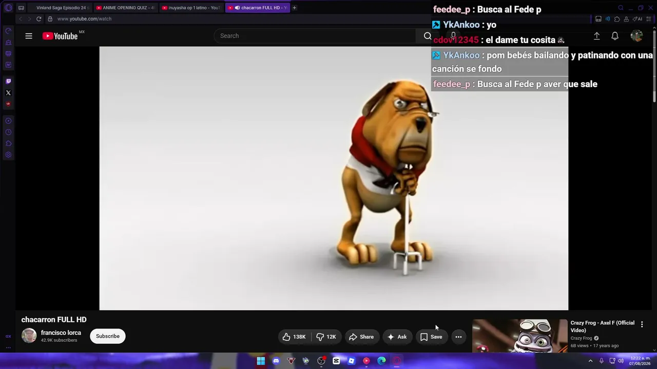657x369 pixels.
Task: Like the chacarron video
Action: coord(295,337)
